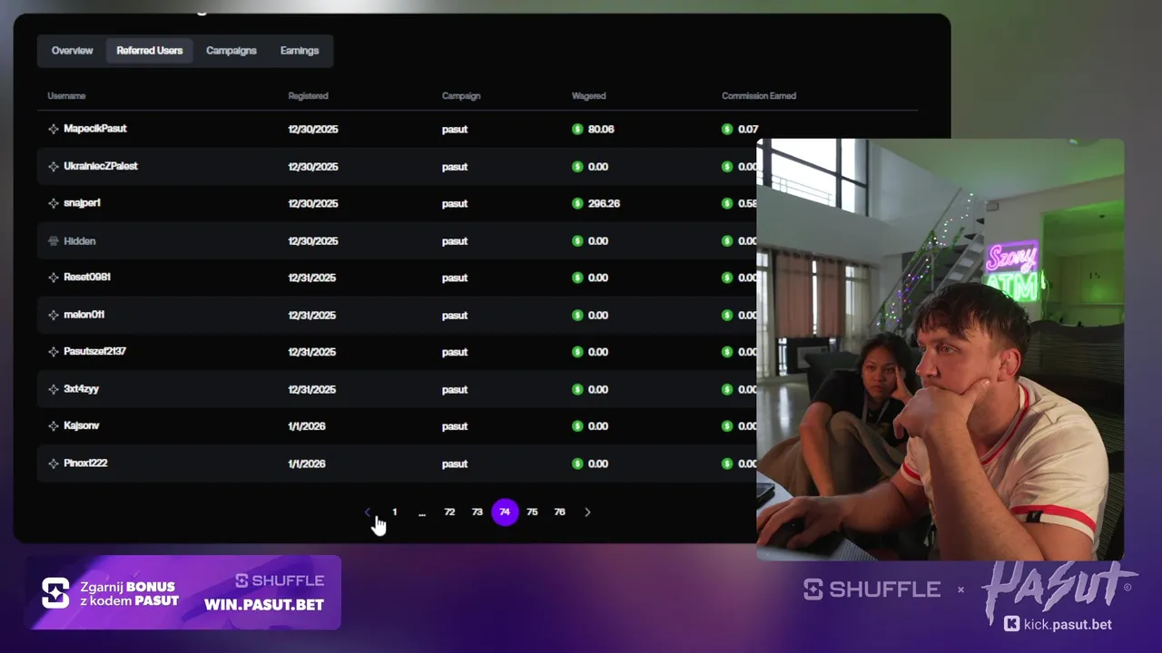Click the rank icon beside MapecikPasut
This screenshot has width=1162, height=653.
pyautogui.click(x=54, y=130)
